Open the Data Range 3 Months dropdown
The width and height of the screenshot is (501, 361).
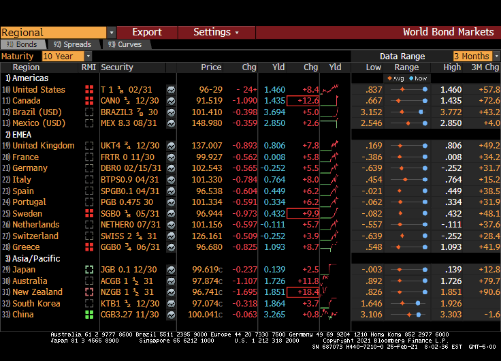(496, 57)
